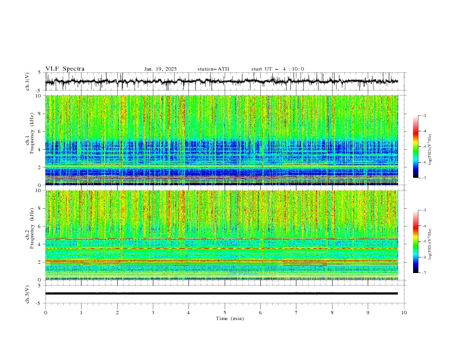Image resolution: width=455 pixels, height=351 pixels.
Task: Click time axis tick label '7'
Action: [x=296, y=313]
